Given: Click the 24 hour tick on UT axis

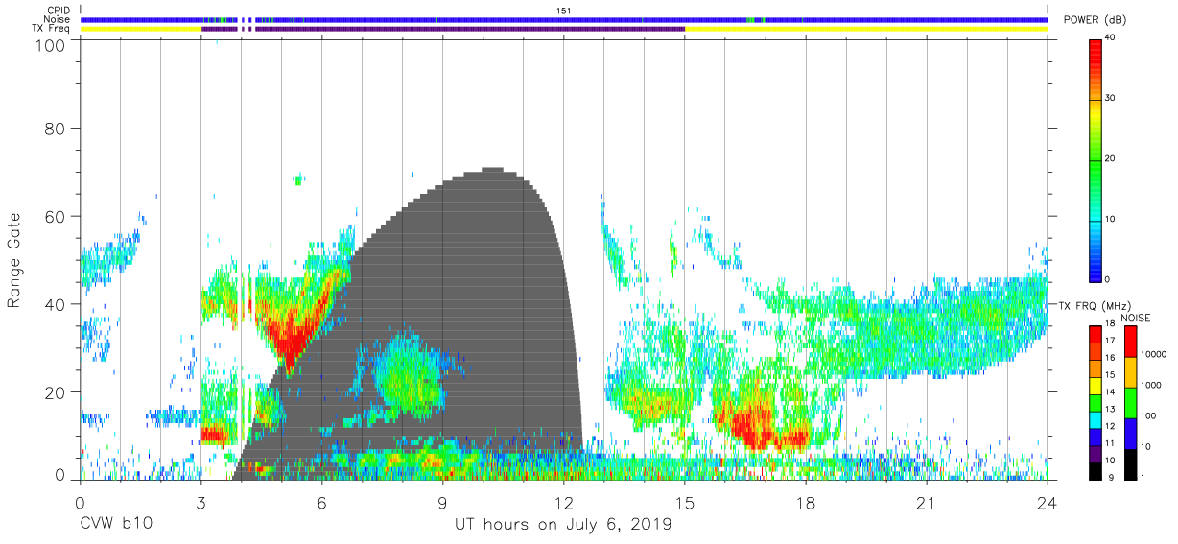Looking at the screenshot, I should pyautogui.click(x=1048, y=504).
